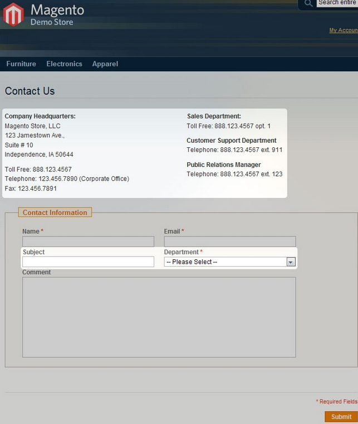Click the Contact Us heading
This screenshot has height=424, width=358.
[30, 91]
